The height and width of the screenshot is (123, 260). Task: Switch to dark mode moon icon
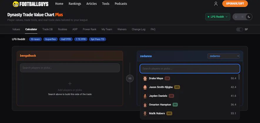(x=249, y=17)
